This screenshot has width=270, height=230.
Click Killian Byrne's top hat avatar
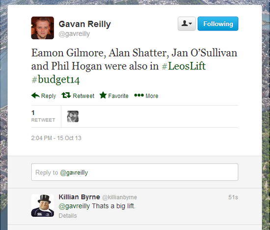pos(43,205)
